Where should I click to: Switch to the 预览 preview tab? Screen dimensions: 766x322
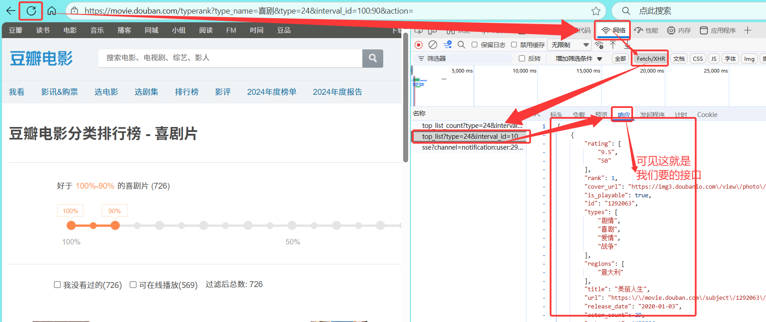point(601,115)
